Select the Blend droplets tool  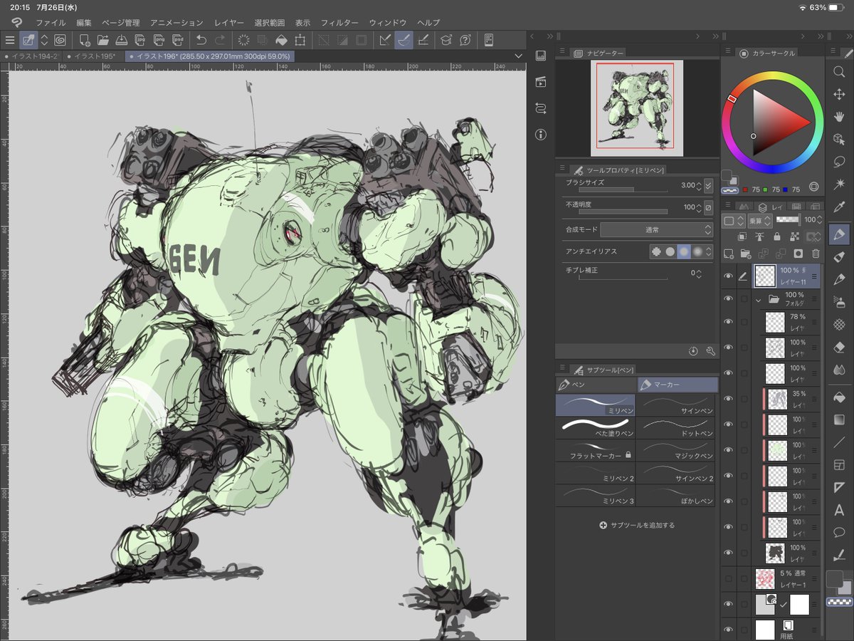click(838, 371)
